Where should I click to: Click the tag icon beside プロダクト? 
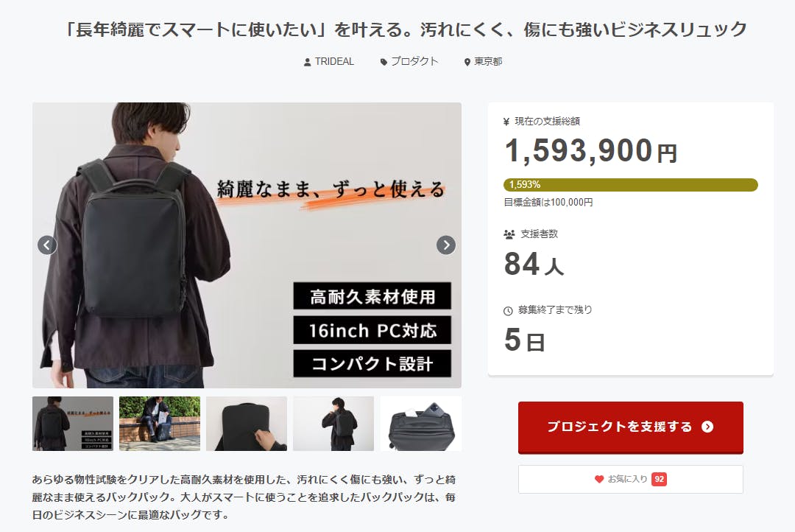point(384,62)
